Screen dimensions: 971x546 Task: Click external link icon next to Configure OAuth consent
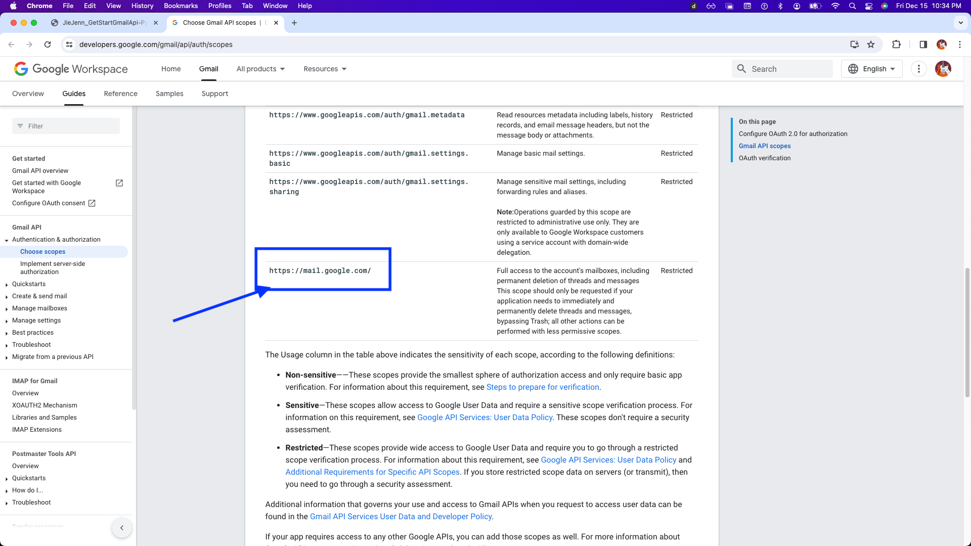[92, 203]
